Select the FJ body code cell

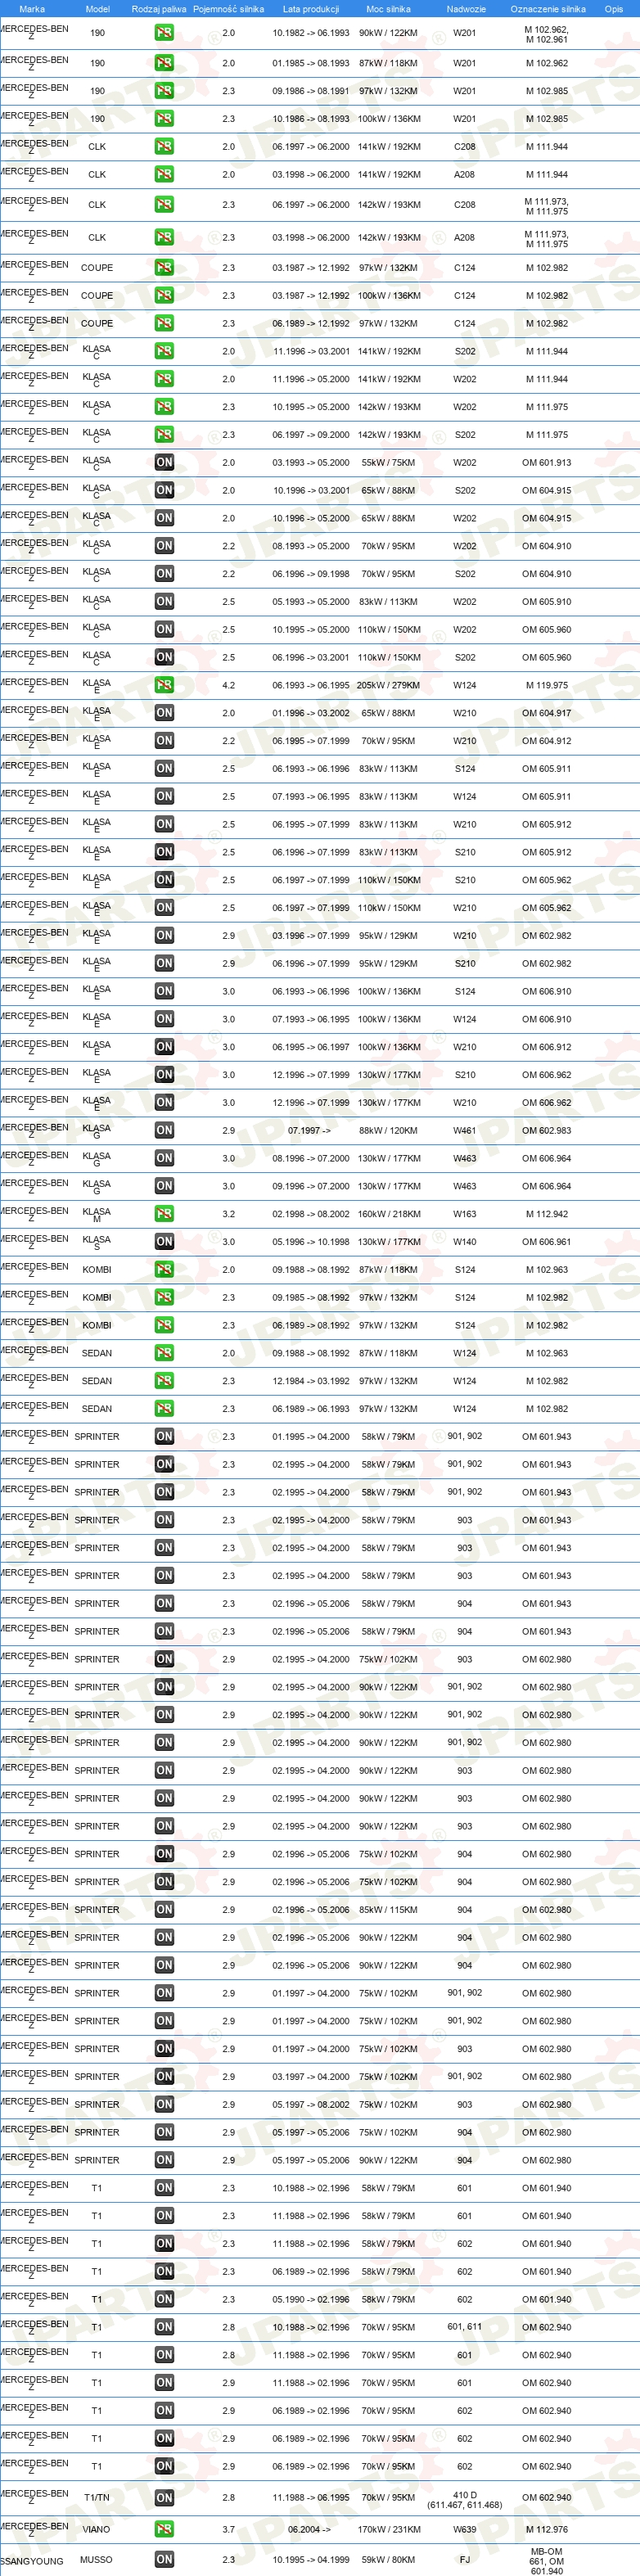point(465,2561)
